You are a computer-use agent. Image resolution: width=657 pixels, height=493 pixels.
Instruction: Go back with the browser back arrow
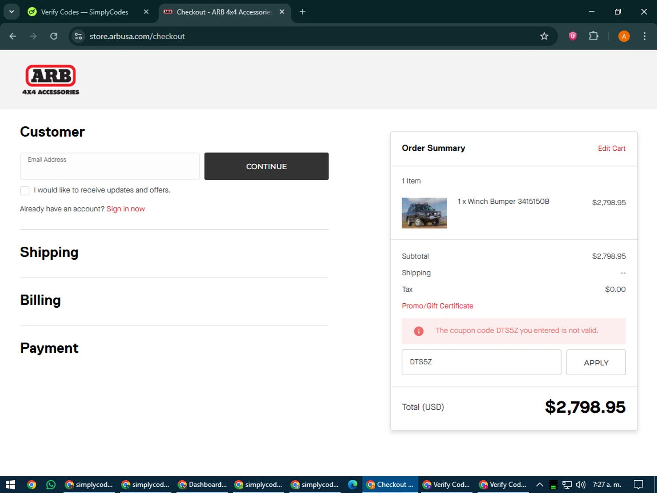(13, 36)
